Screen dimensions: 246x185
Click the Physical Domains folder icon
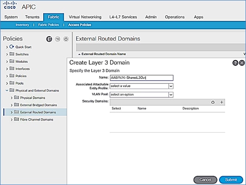[16, 97]
